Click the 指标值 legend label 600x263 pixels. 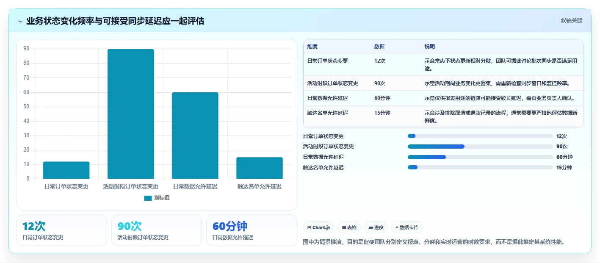point(162,198)
